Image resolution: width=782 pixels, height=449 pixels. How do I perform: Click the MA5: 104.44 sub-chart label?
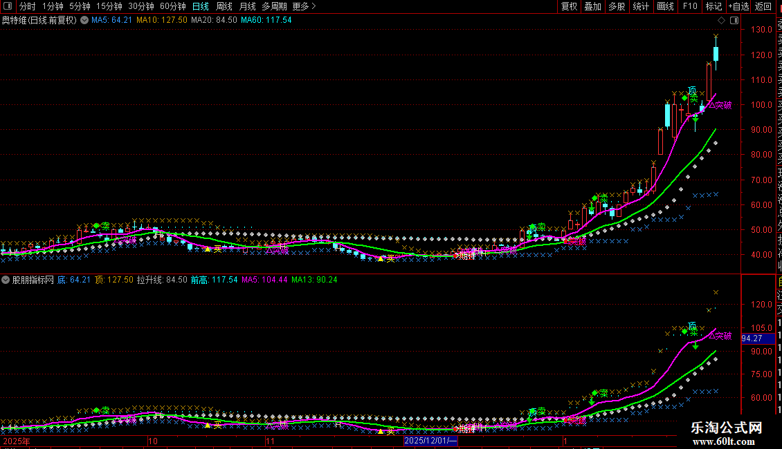click(265, 280)
